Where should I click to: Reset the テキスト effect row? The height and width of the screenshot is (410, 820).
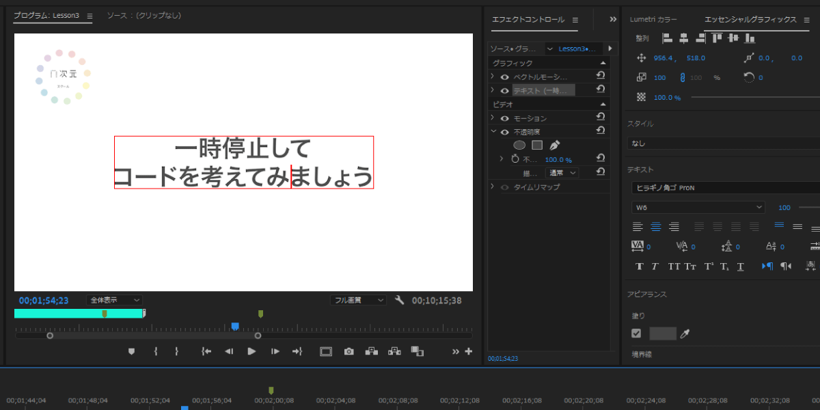click(x=601, y=90)
